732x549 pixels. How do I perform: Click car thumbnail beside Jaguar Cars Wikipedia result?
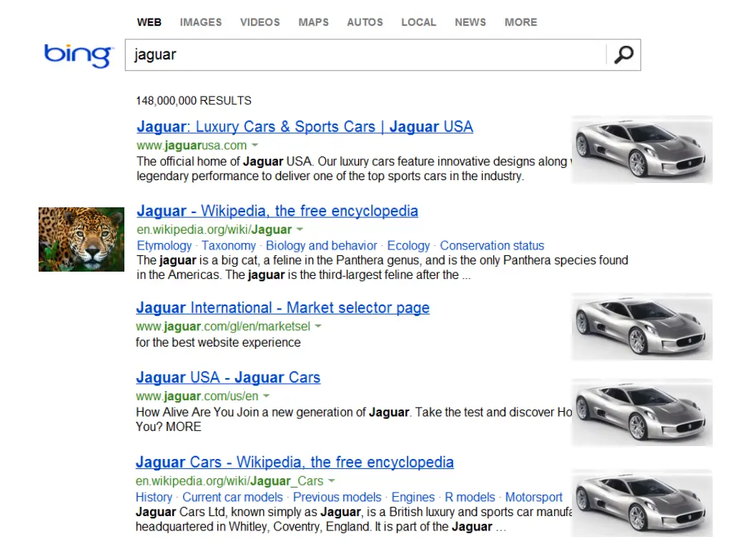642,504
